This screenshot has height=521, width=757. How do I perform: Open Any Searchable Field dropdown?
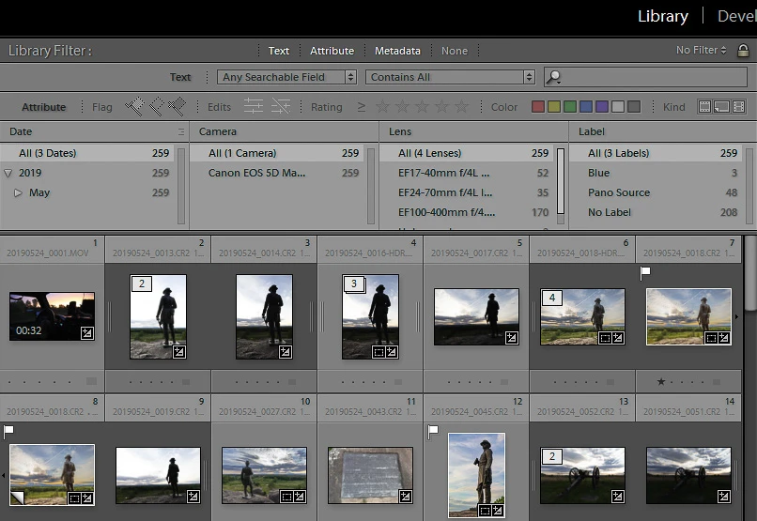286,77
